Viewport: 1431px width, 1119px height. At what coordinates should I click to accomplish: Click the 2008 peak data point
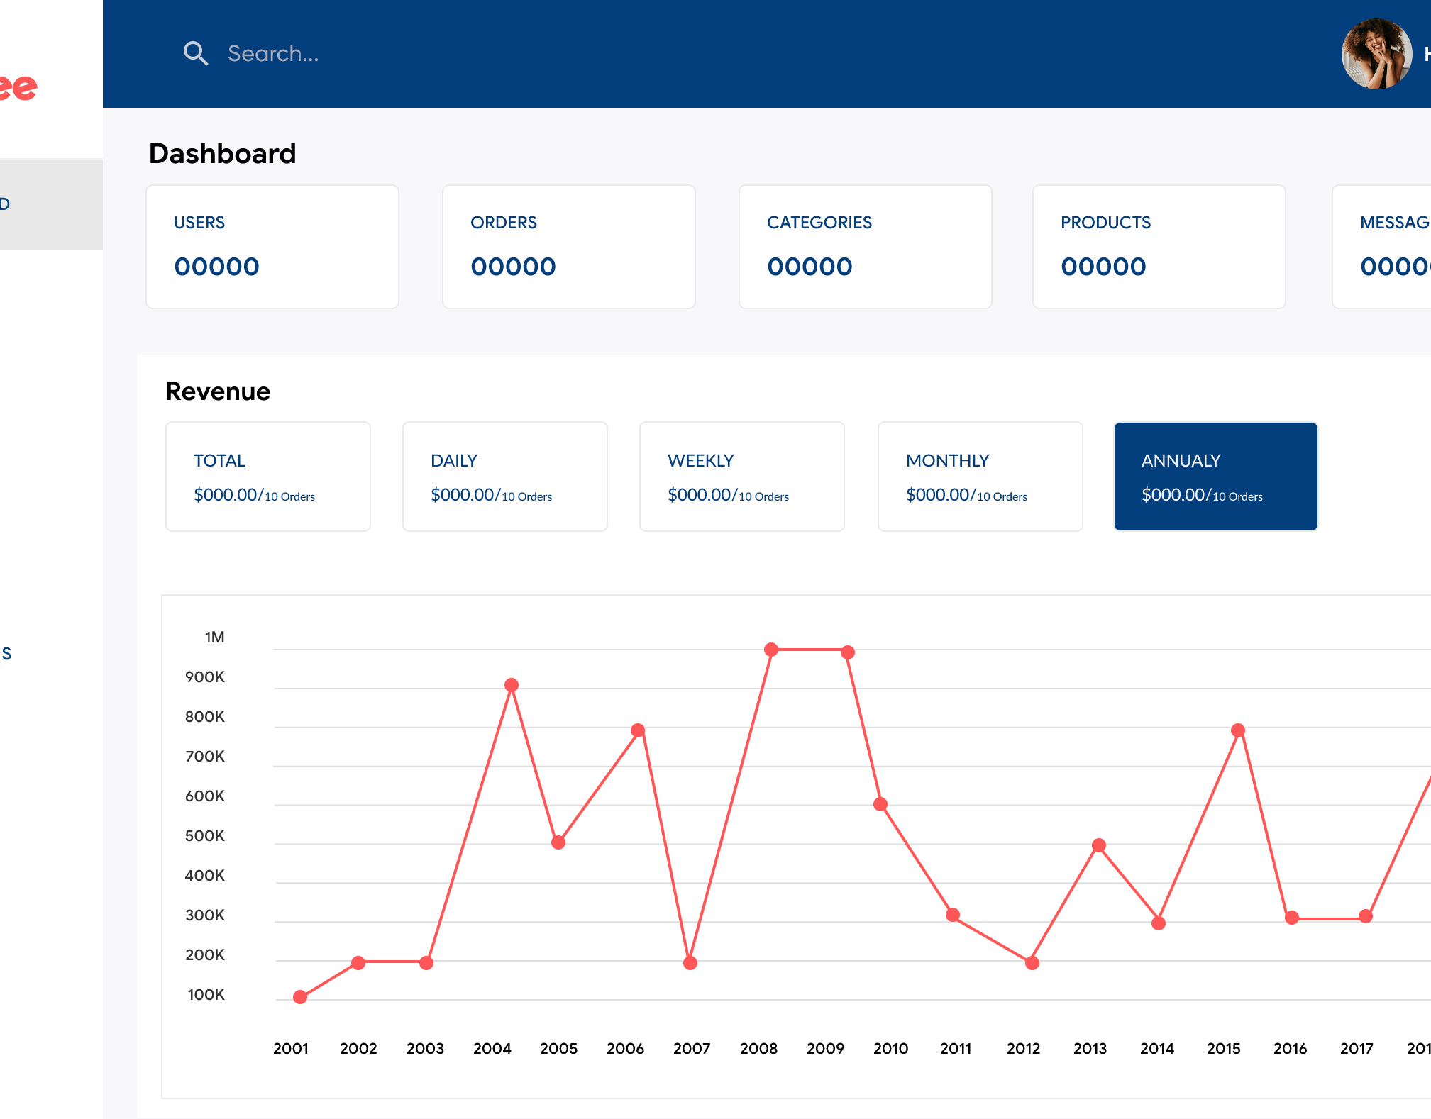coord(771,649)
